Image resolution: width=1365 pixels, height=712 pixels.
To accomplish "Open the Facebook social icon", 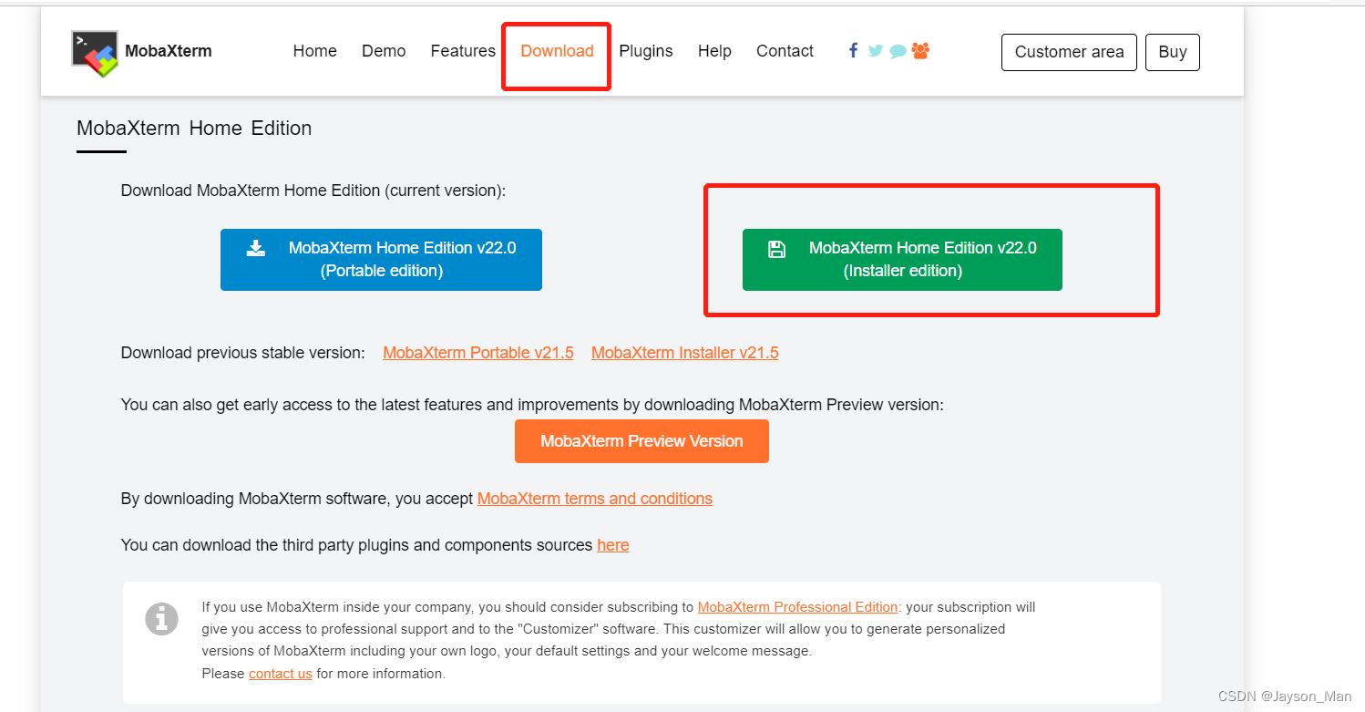I will 853,51.
